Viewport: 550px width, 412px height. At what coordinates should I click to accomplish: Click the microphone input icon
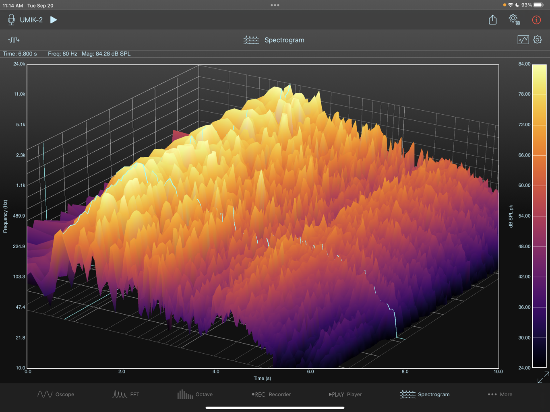coord(11,19)
